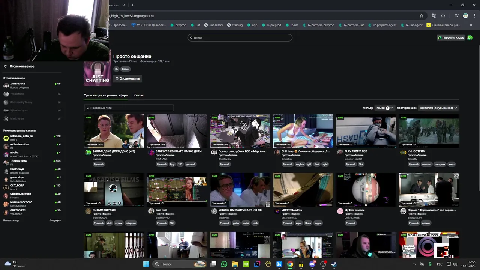Open Dmitriy_HAZE pink avatar icon

coord(340,211)
